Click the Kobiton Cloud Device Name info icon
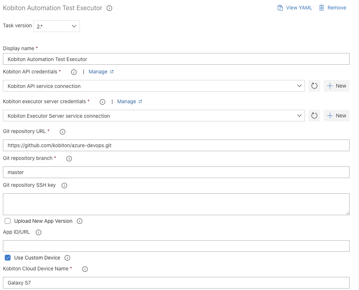Screen dimensions: 359x290 (85, 269)
